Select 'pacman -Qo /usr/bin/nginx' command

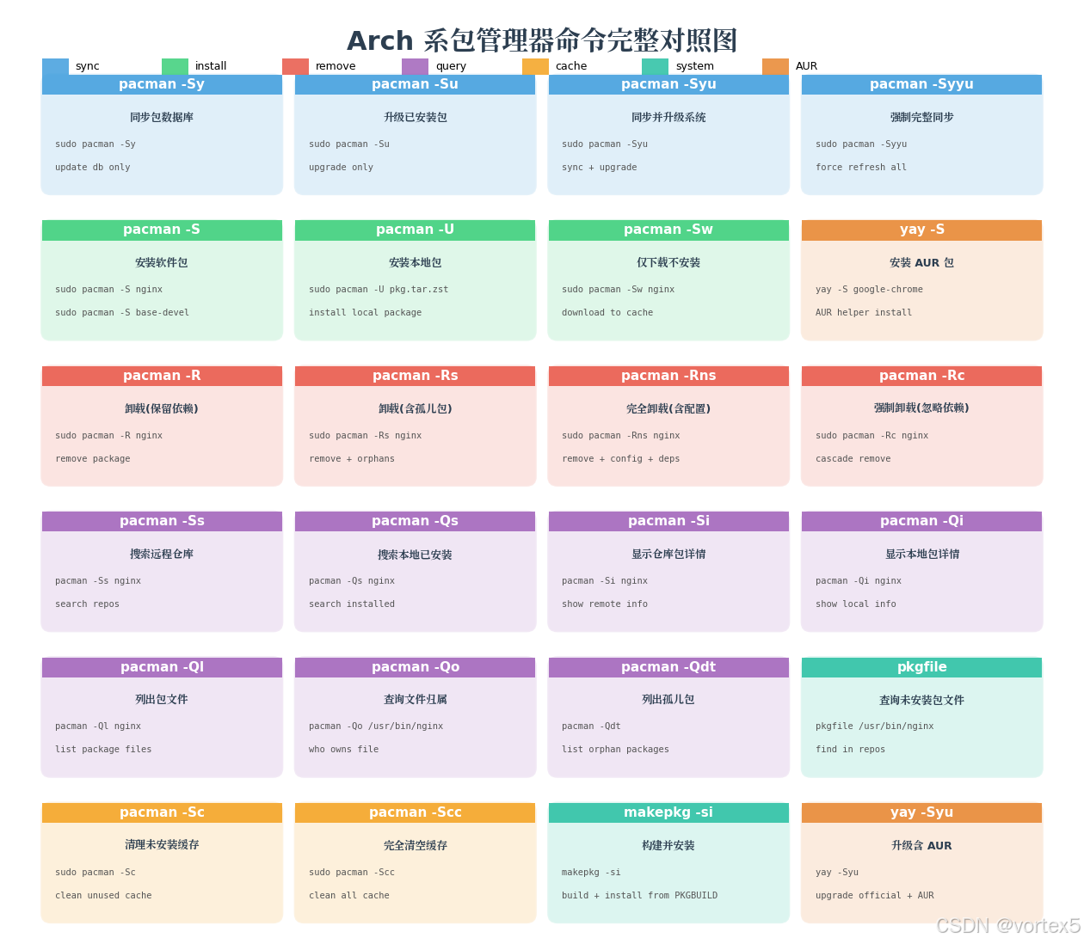376,726
